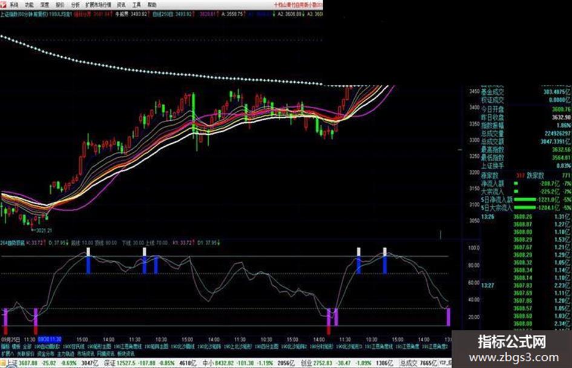Image resolution: width=572 pixels, height=368 pixels.
Task: Click the 总成交额 row
Action: [525, 141]
